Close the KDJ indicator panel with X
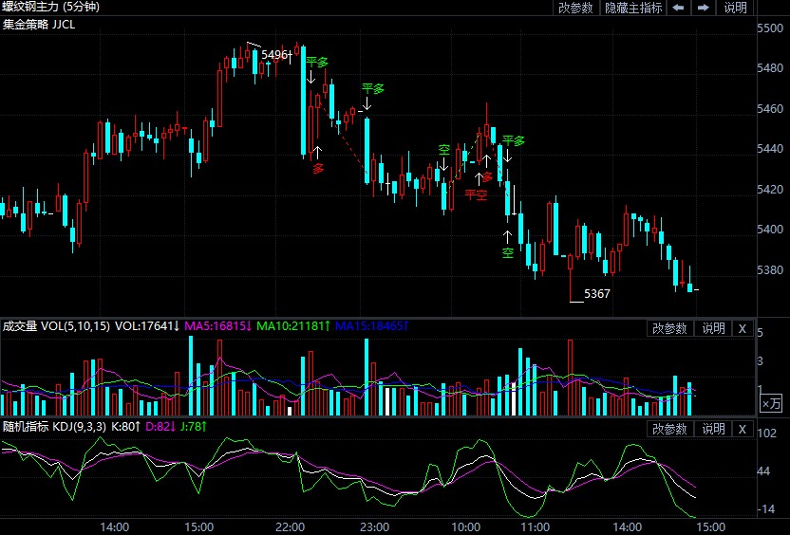Screen dimensions: 790x535 pos(743,429)
